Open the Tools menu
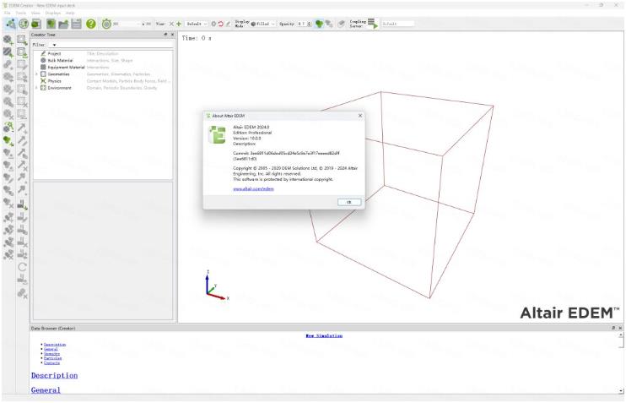The image size is (626, 403). (21, 13)
